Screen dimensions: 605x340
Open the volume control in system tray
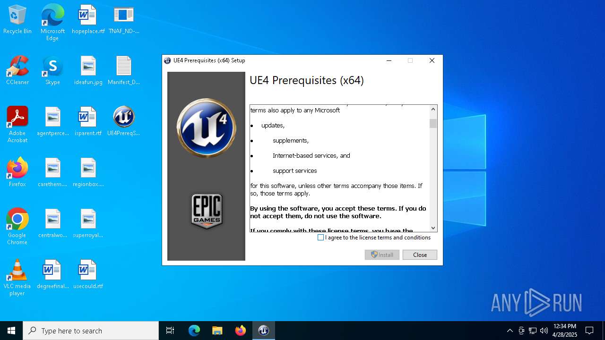[x=544, y=331]
